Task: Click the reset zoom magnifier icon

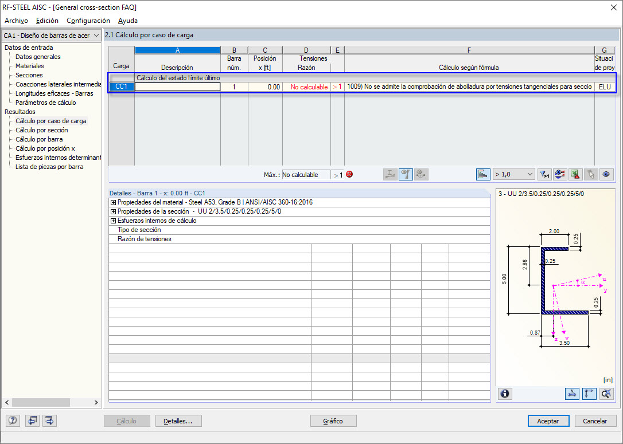Action: [x=606, y=394]
